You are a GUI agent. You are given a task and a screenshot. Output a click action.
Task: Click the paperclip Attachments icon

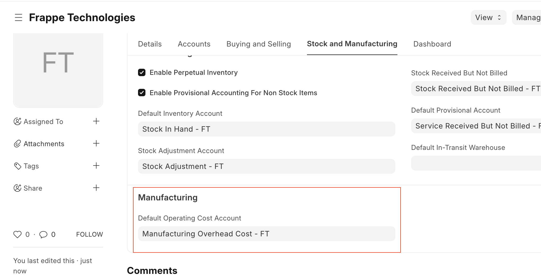point(17,144)
